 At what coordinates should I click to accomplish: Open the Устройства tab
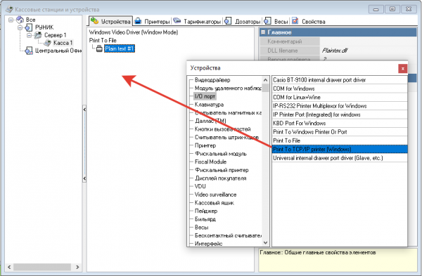110,21
